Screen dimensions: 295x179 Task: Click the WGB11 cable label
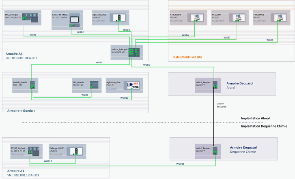tap(180, 164)
